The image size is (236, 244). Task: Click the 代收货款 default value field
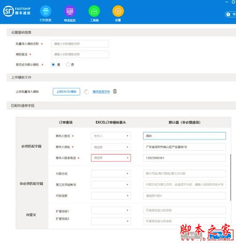coord(184,196)
